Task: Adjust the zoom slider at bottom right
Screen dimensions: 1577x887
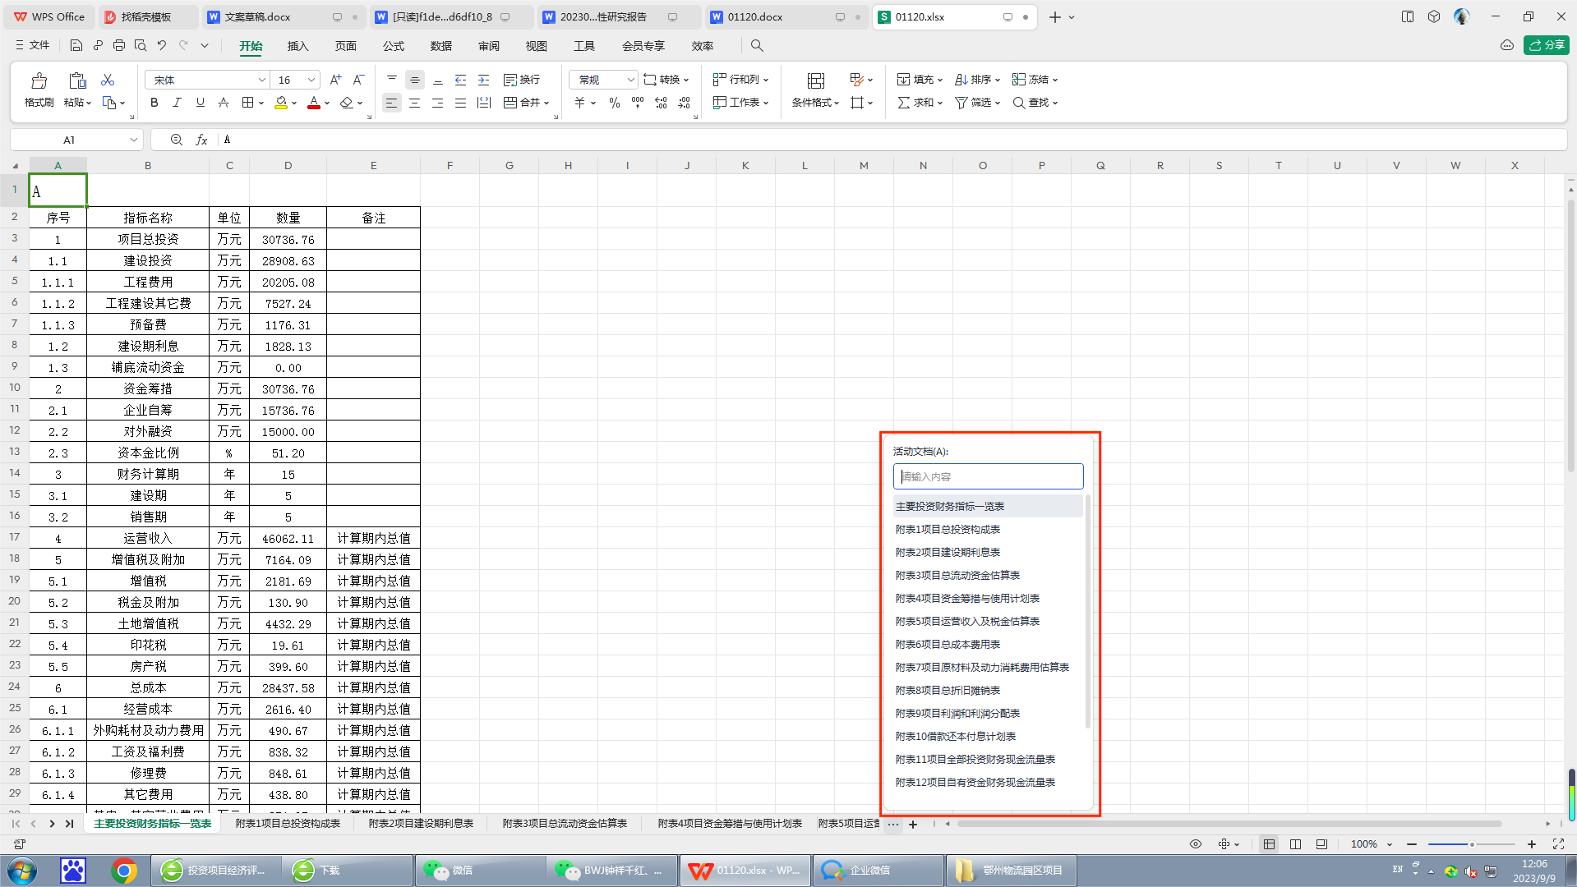Action: point(1471,843)
